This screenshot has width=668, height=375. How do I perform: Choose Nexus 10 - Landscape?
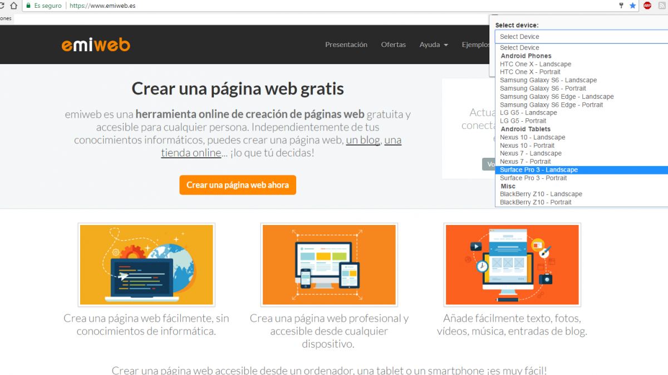[581, 137]
